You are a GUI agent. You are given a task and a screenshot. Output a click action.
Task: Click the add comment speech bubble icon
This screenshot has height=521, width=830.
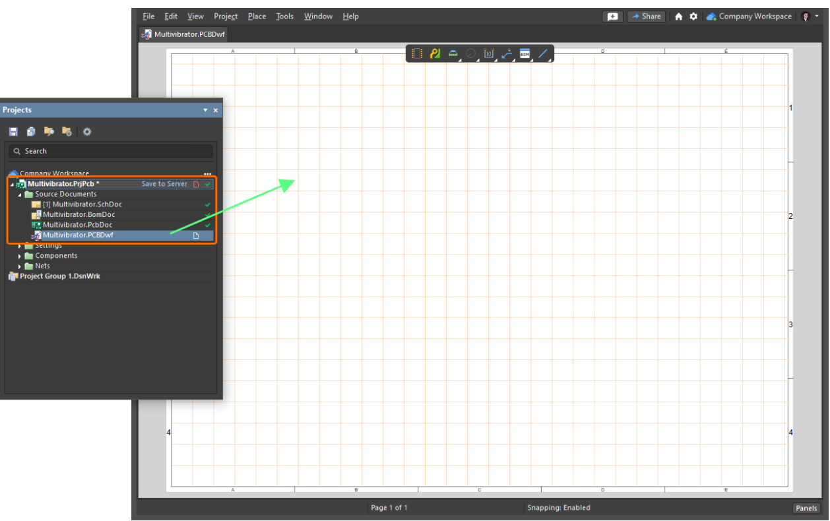point(612,16)
